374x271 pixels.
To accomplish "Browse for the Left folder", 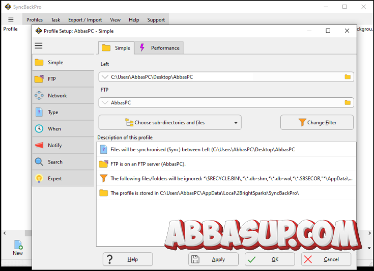I will pyautogui.click(x=348, y=77).
